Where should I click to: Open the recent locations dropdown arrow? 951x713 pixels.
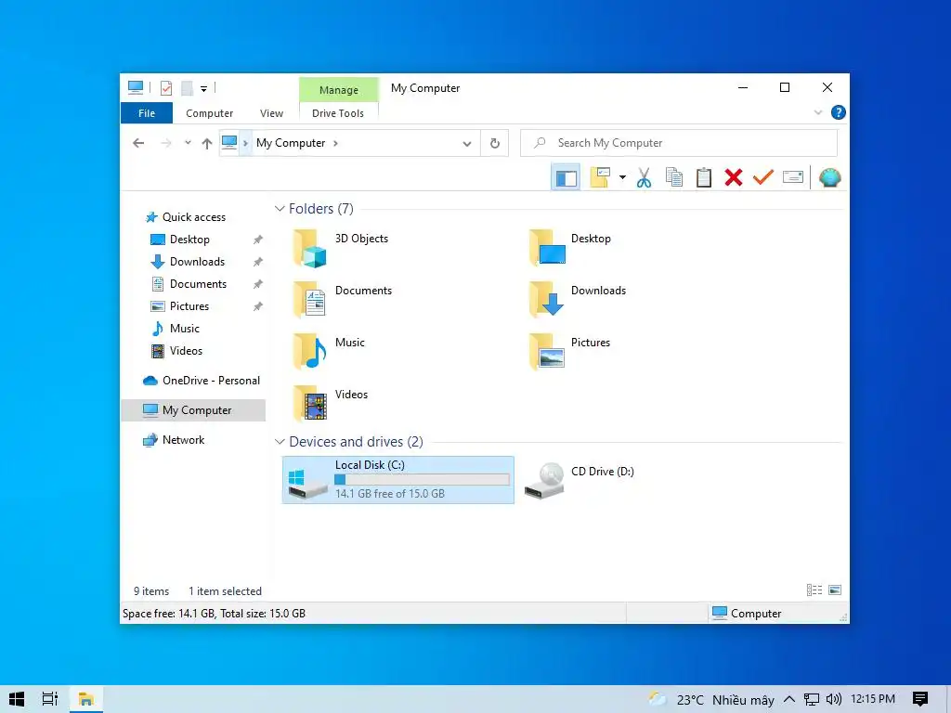[188, 143]
